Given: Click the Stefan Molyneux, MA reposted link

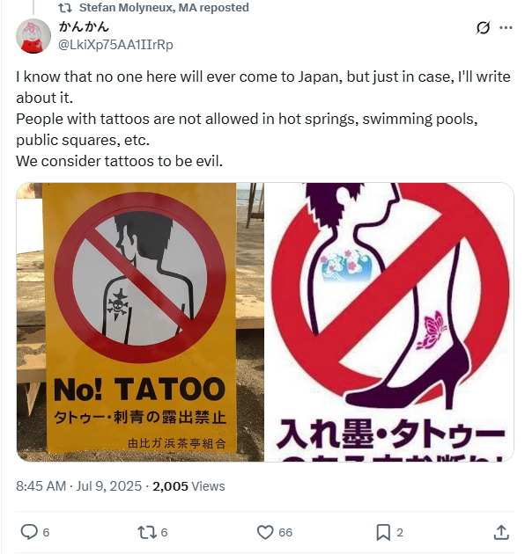Looking at the screenshot, I should click(x=164, y=7).
